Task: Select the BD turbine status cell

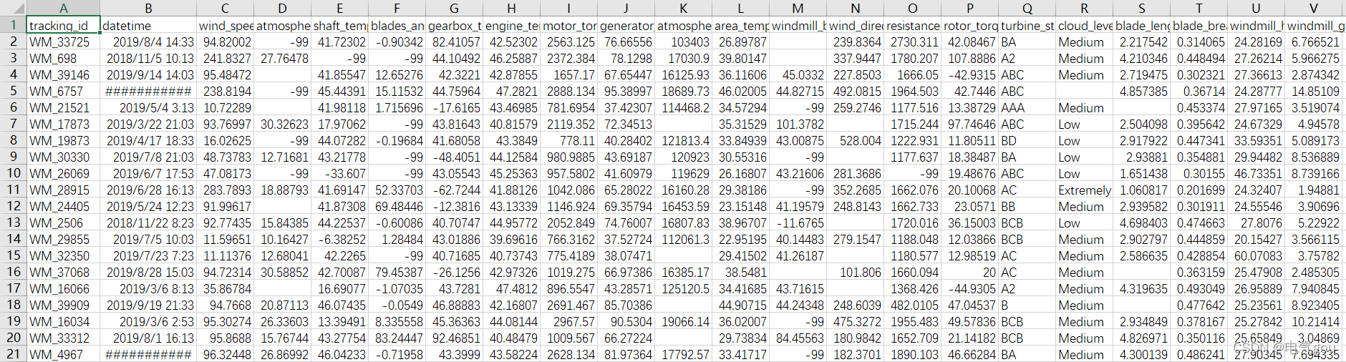Action: pos(1027,141)
